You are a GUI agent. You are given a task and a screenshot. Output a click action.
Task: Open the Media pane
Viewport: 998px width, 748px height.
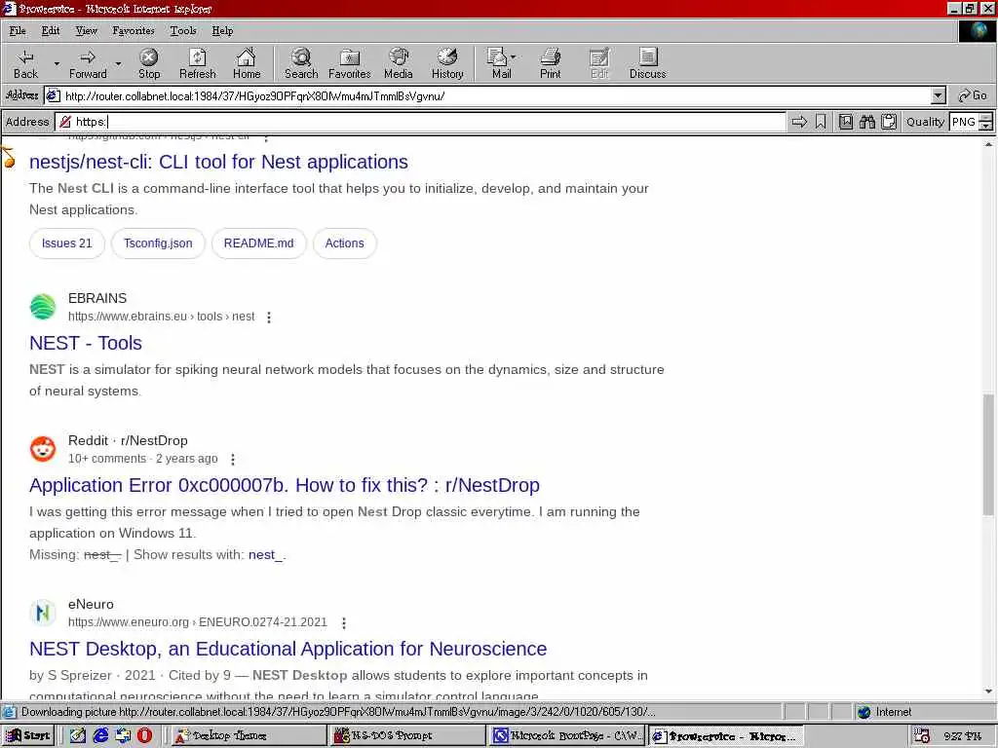399,63
